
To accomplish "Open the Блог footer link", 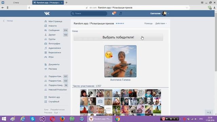I will coord(46,109).
